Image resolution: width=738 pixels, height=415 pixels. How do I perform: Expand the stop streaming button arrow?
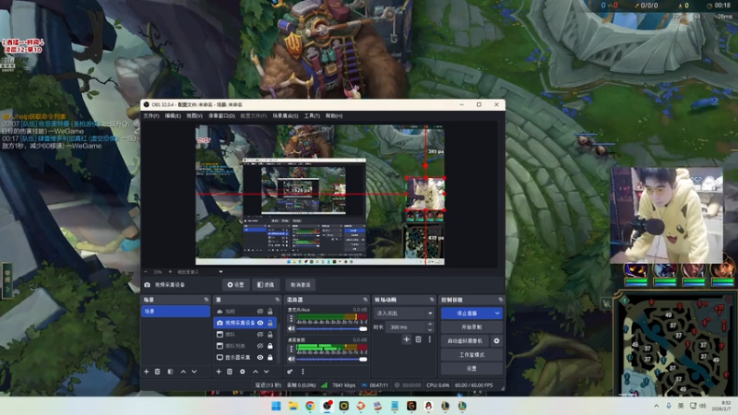coord(497,314)
